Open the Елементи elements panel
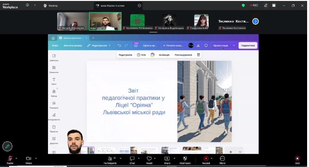The width and height of the screenshot is (309, 167). tap(54, 69)
